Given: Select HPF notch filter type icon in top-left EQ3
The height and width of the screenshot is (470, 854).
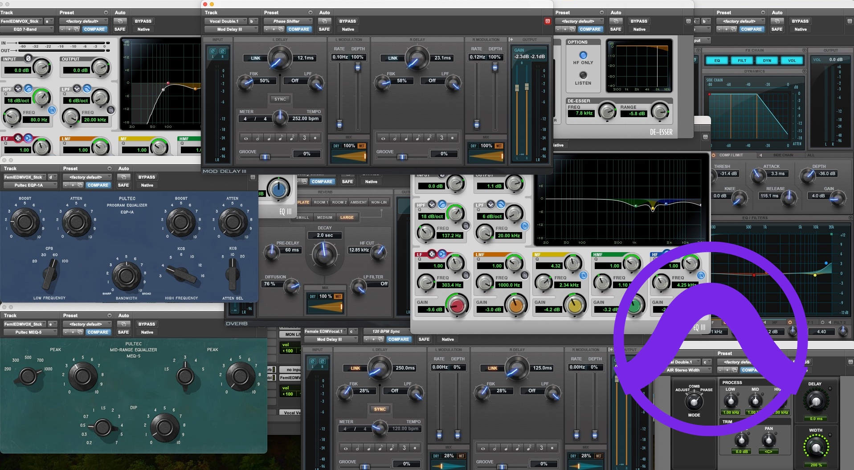Looking at the screenshot, I should tap(18, 88).
